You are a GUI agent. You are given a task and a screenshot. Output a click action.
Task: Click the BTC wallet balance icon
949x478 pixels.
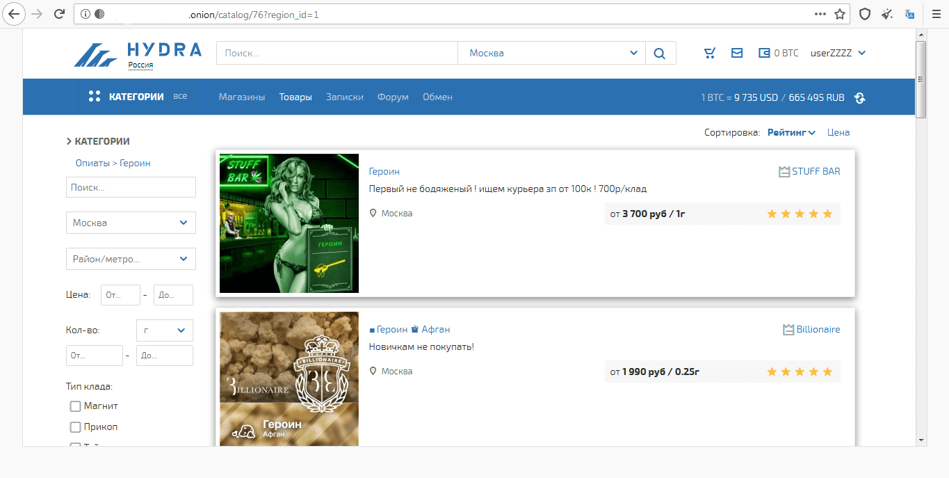[x=764, y=54]
